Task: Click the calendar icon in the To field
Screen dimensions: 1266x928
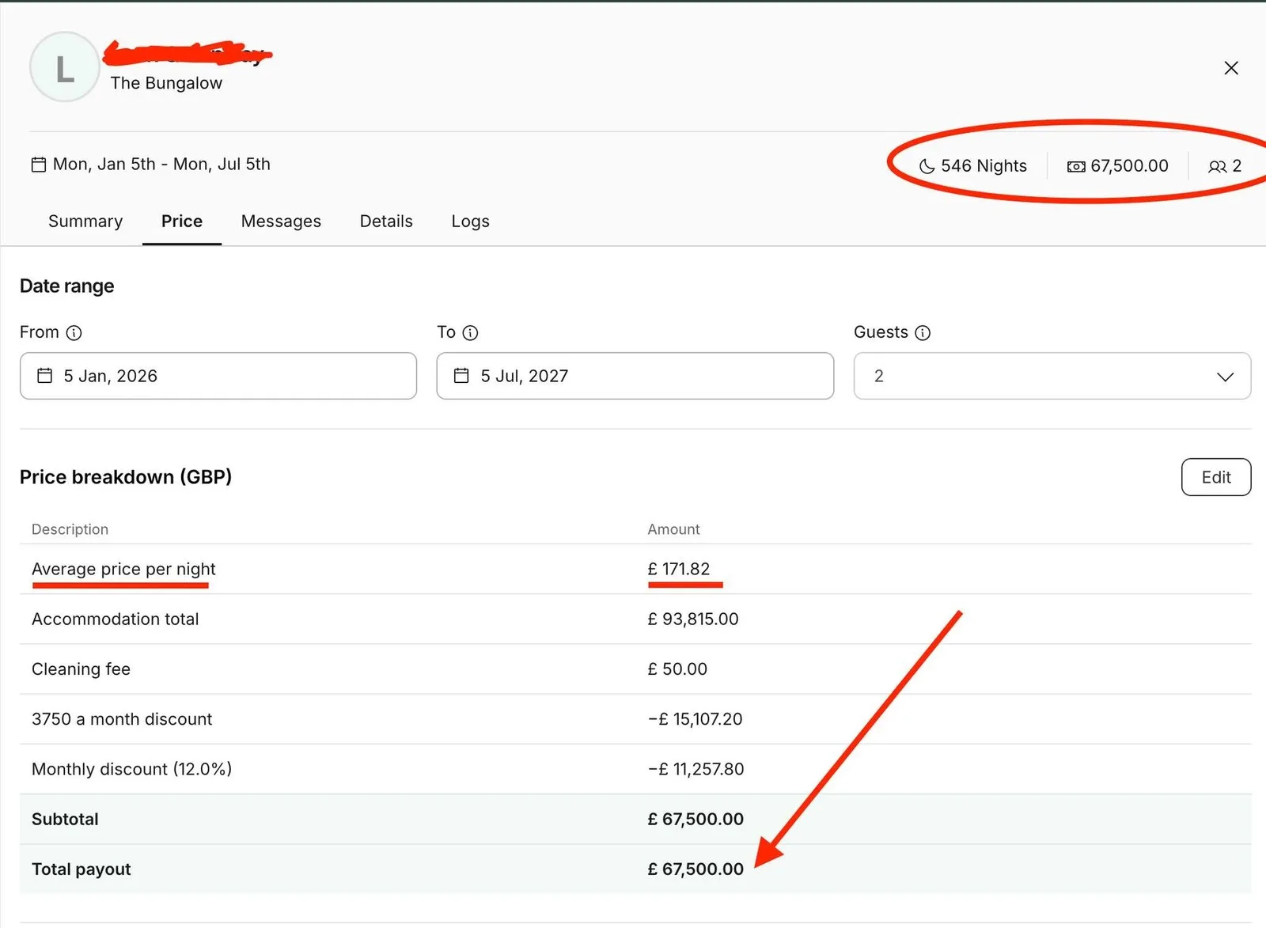Action: click(461, 376)
